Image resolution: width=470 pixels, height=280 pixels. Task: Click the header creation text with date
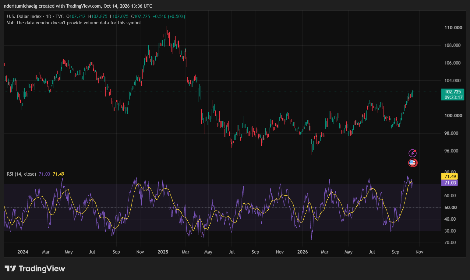(x=78, y=6)
